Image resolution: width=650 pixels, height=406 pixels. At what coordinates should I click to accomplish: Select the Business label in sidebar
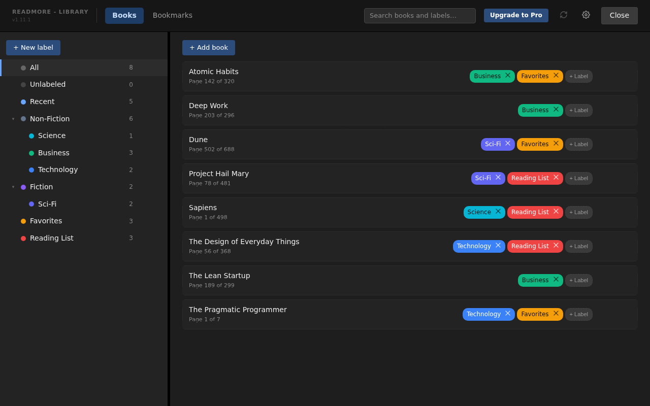click(x=84, y=153)
